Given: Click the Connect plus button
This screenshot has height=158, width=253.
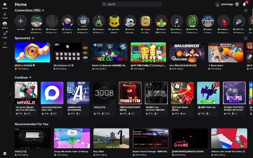Looking at the screenshot, I should coord(21,21).
